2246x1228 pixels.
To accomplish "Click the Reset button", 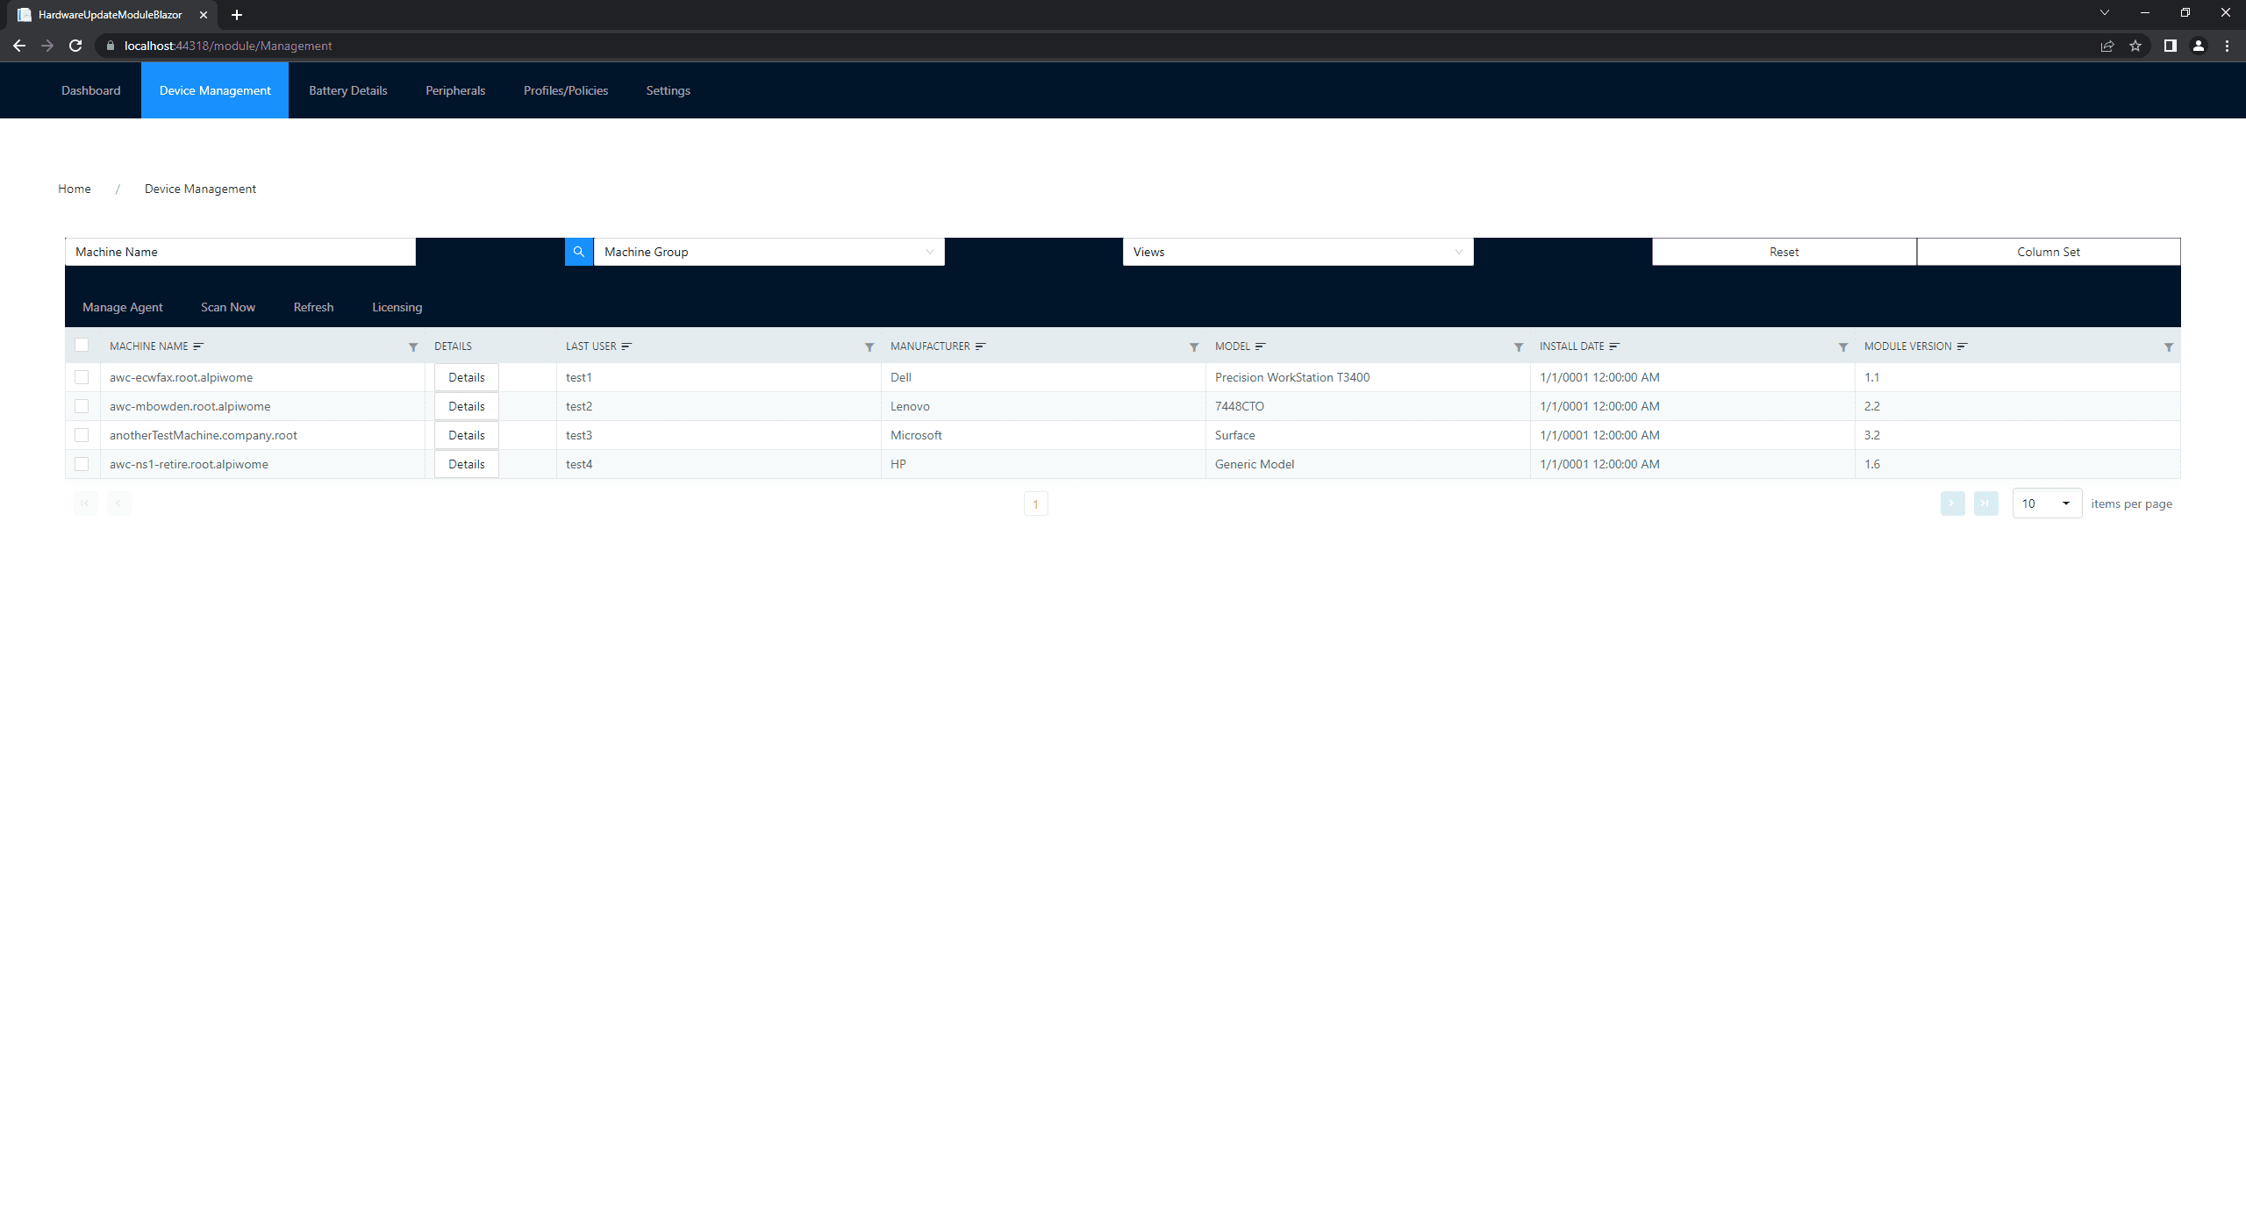I will click(x=1784, y=252).
